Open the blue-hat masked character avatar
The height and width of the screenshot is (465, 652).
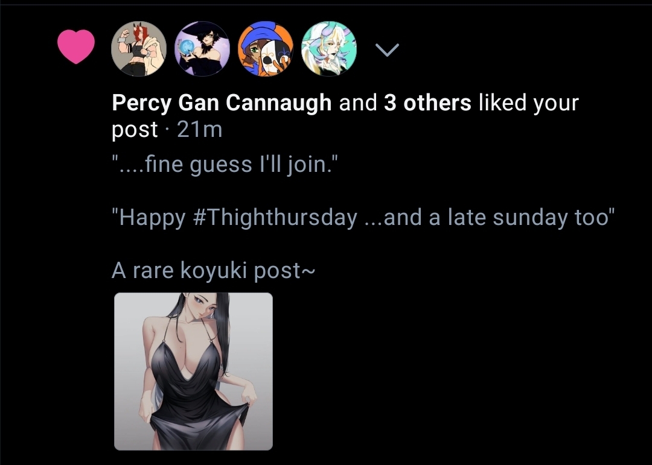[x=266, y=49]
